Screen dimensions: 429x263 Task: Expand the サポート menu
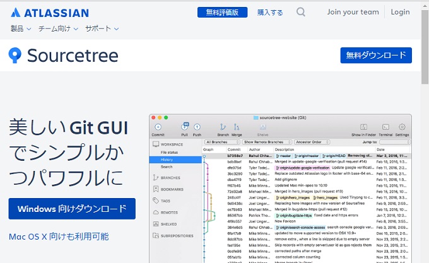pyautogui.click(x=102, y=29)
